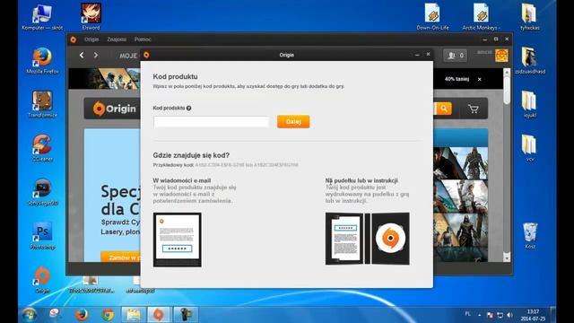Click the Zamów button on the banner

pyautogui.click(x=121, y=258)
